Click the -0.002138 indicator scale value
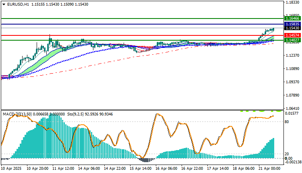302x173 pixels. pyautogui.click(x=293, y=162)
